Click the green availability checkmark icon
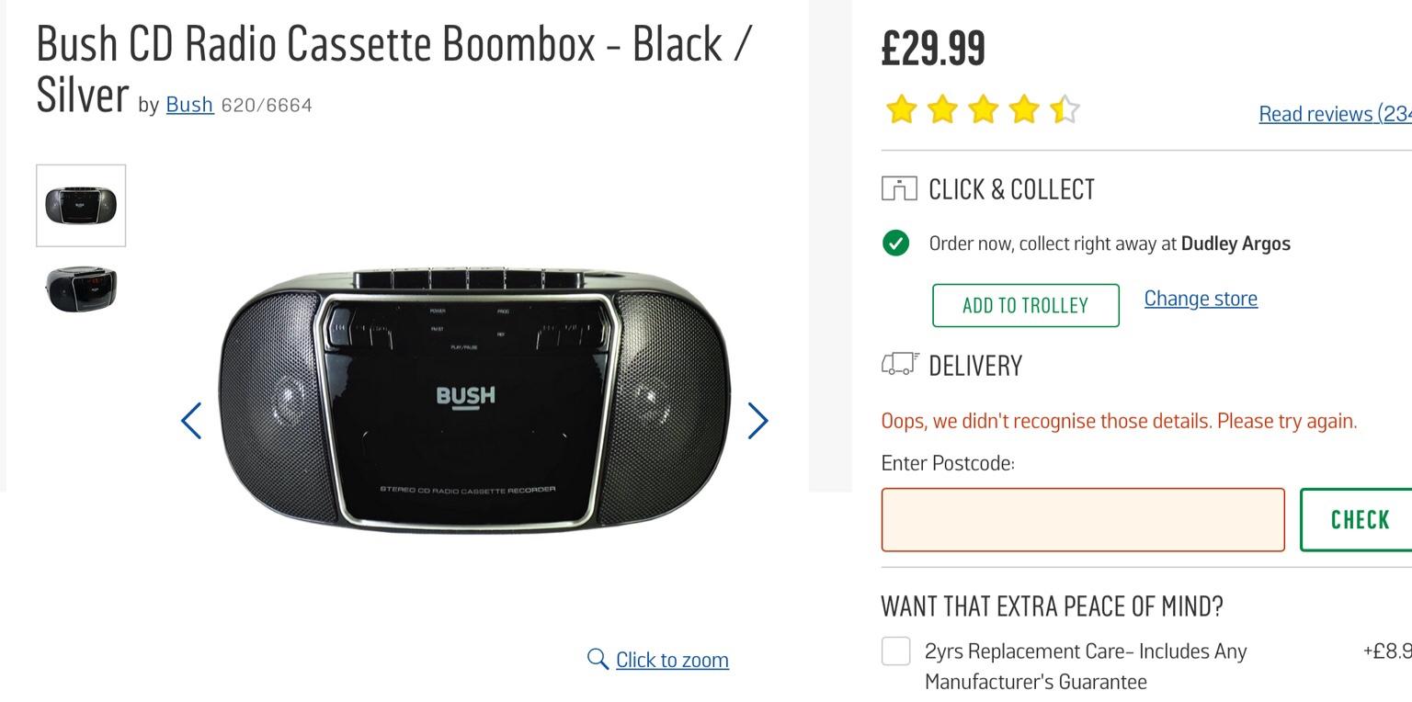 point(894,243)
